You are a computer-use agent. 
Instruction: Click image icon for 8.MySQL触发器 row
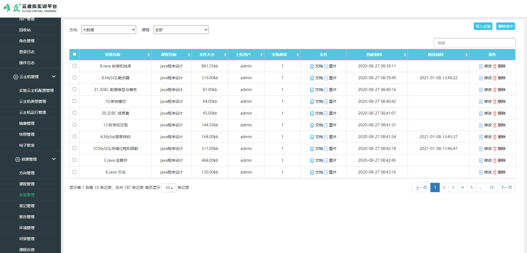326,78
